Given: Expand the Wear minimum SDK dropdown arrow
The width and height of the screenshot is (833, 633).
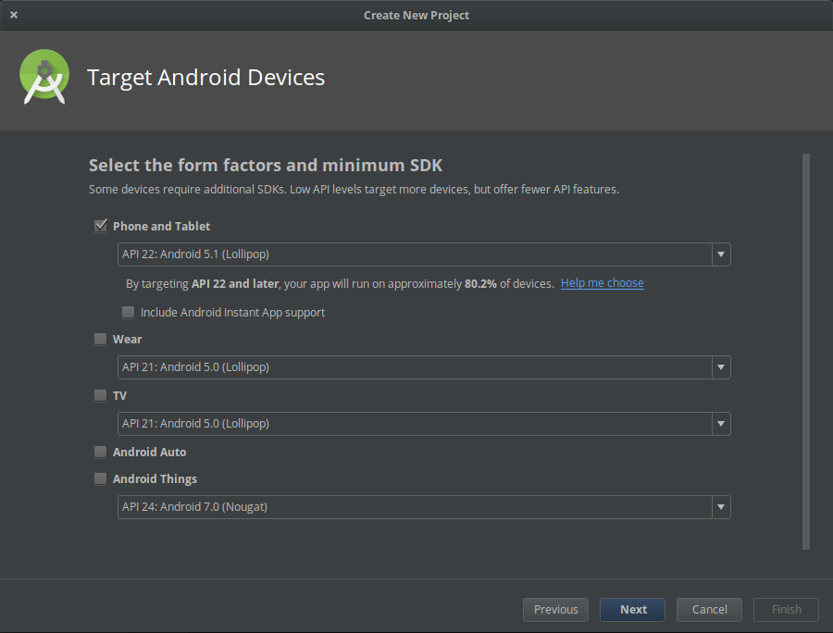Looking at the screenshot, I should click(x=720, y=367).
